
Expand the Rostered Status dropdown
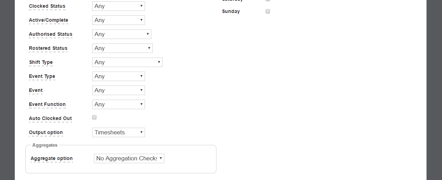pyautogui.click(x=122, y=48)
